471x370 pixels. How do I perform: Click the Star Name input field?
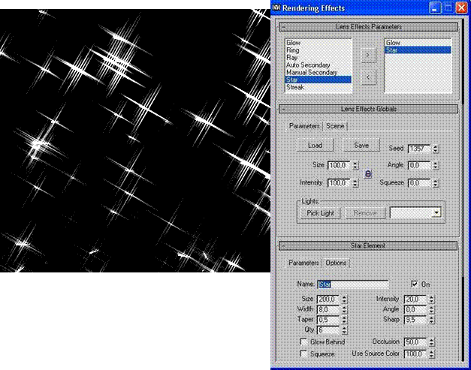[352, 284]
